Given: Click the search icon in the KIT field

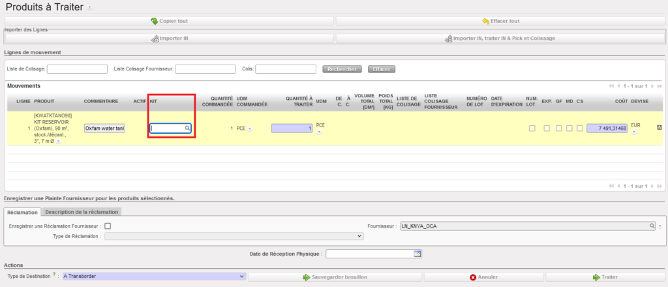Looking at the screenshot, I should [187, 128].
